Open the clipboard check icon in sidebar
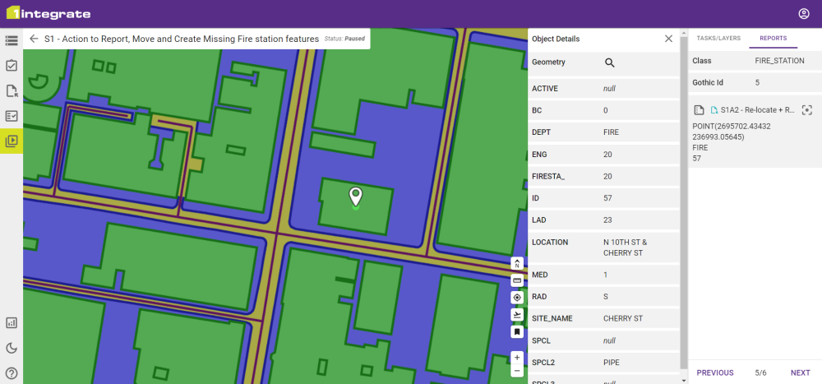The image size is (822, 384). [12, 66]
